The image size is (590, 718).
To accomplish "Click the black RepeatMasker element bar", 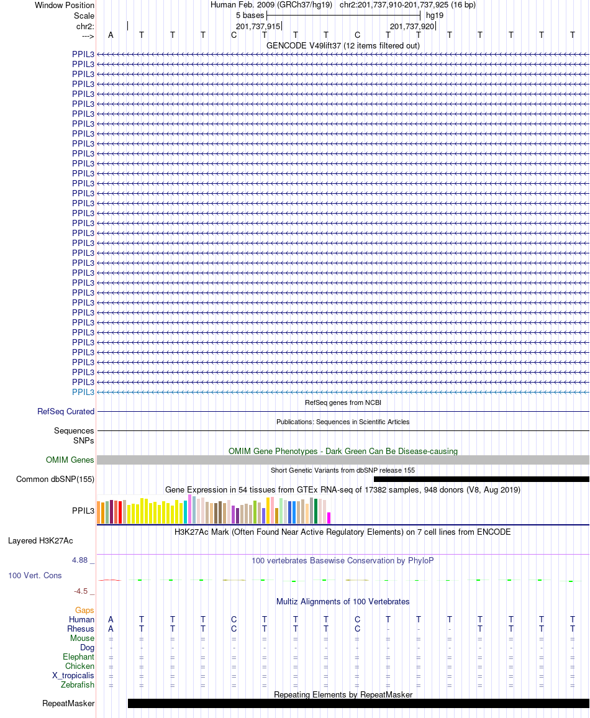I will (358, 703).
